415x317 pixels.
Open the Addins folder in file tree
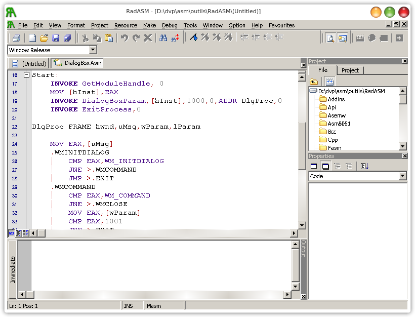[336, 99]
